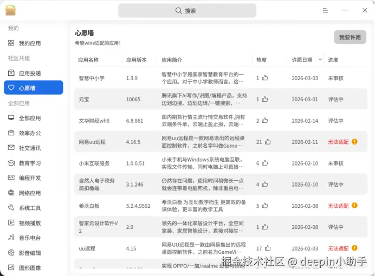This screenshot has width=375, height=276.
Task: Select the 元宝 app name
Action: [x=84, y=100]
